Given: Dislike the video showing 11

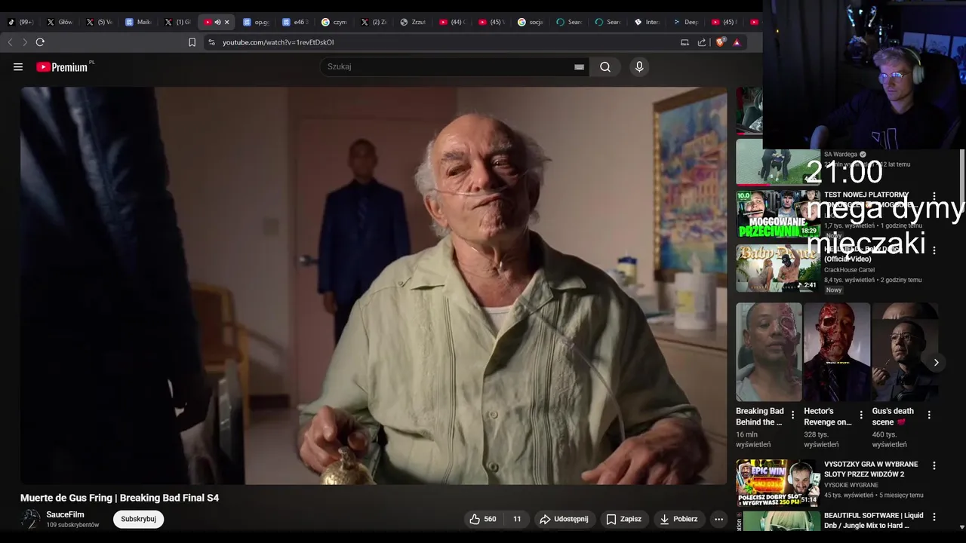Looking at the screenshot, I should click(x=517, y=519).
